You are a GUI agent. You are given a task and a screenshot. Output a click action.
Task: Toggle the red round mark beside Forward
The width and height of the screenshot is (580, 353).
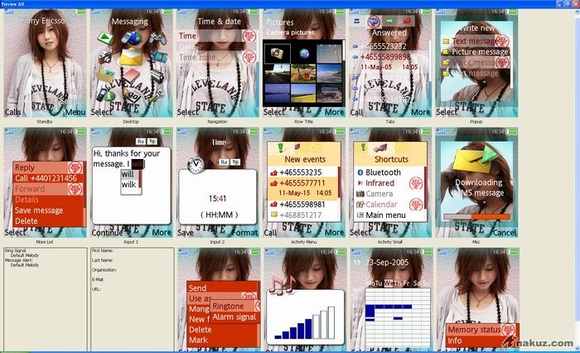pos(75,189)
